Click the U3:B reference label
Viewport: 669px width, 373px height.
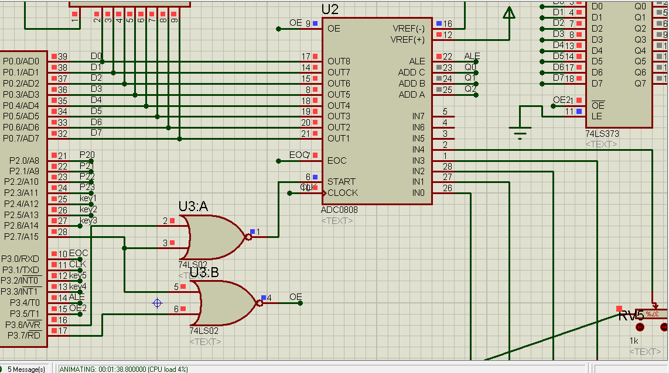pyautogui.click(x=204, y=272)
